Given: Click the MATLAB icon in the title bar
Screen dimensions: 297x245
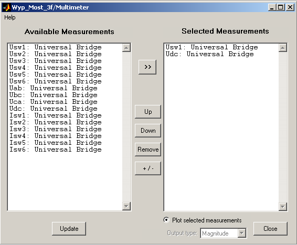Looking at the screenshot, I should pos(6,7).
